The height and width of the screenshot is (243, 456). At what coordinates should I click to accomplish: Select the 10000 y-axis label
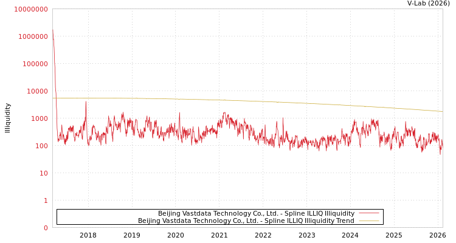(x=37, y=91)
